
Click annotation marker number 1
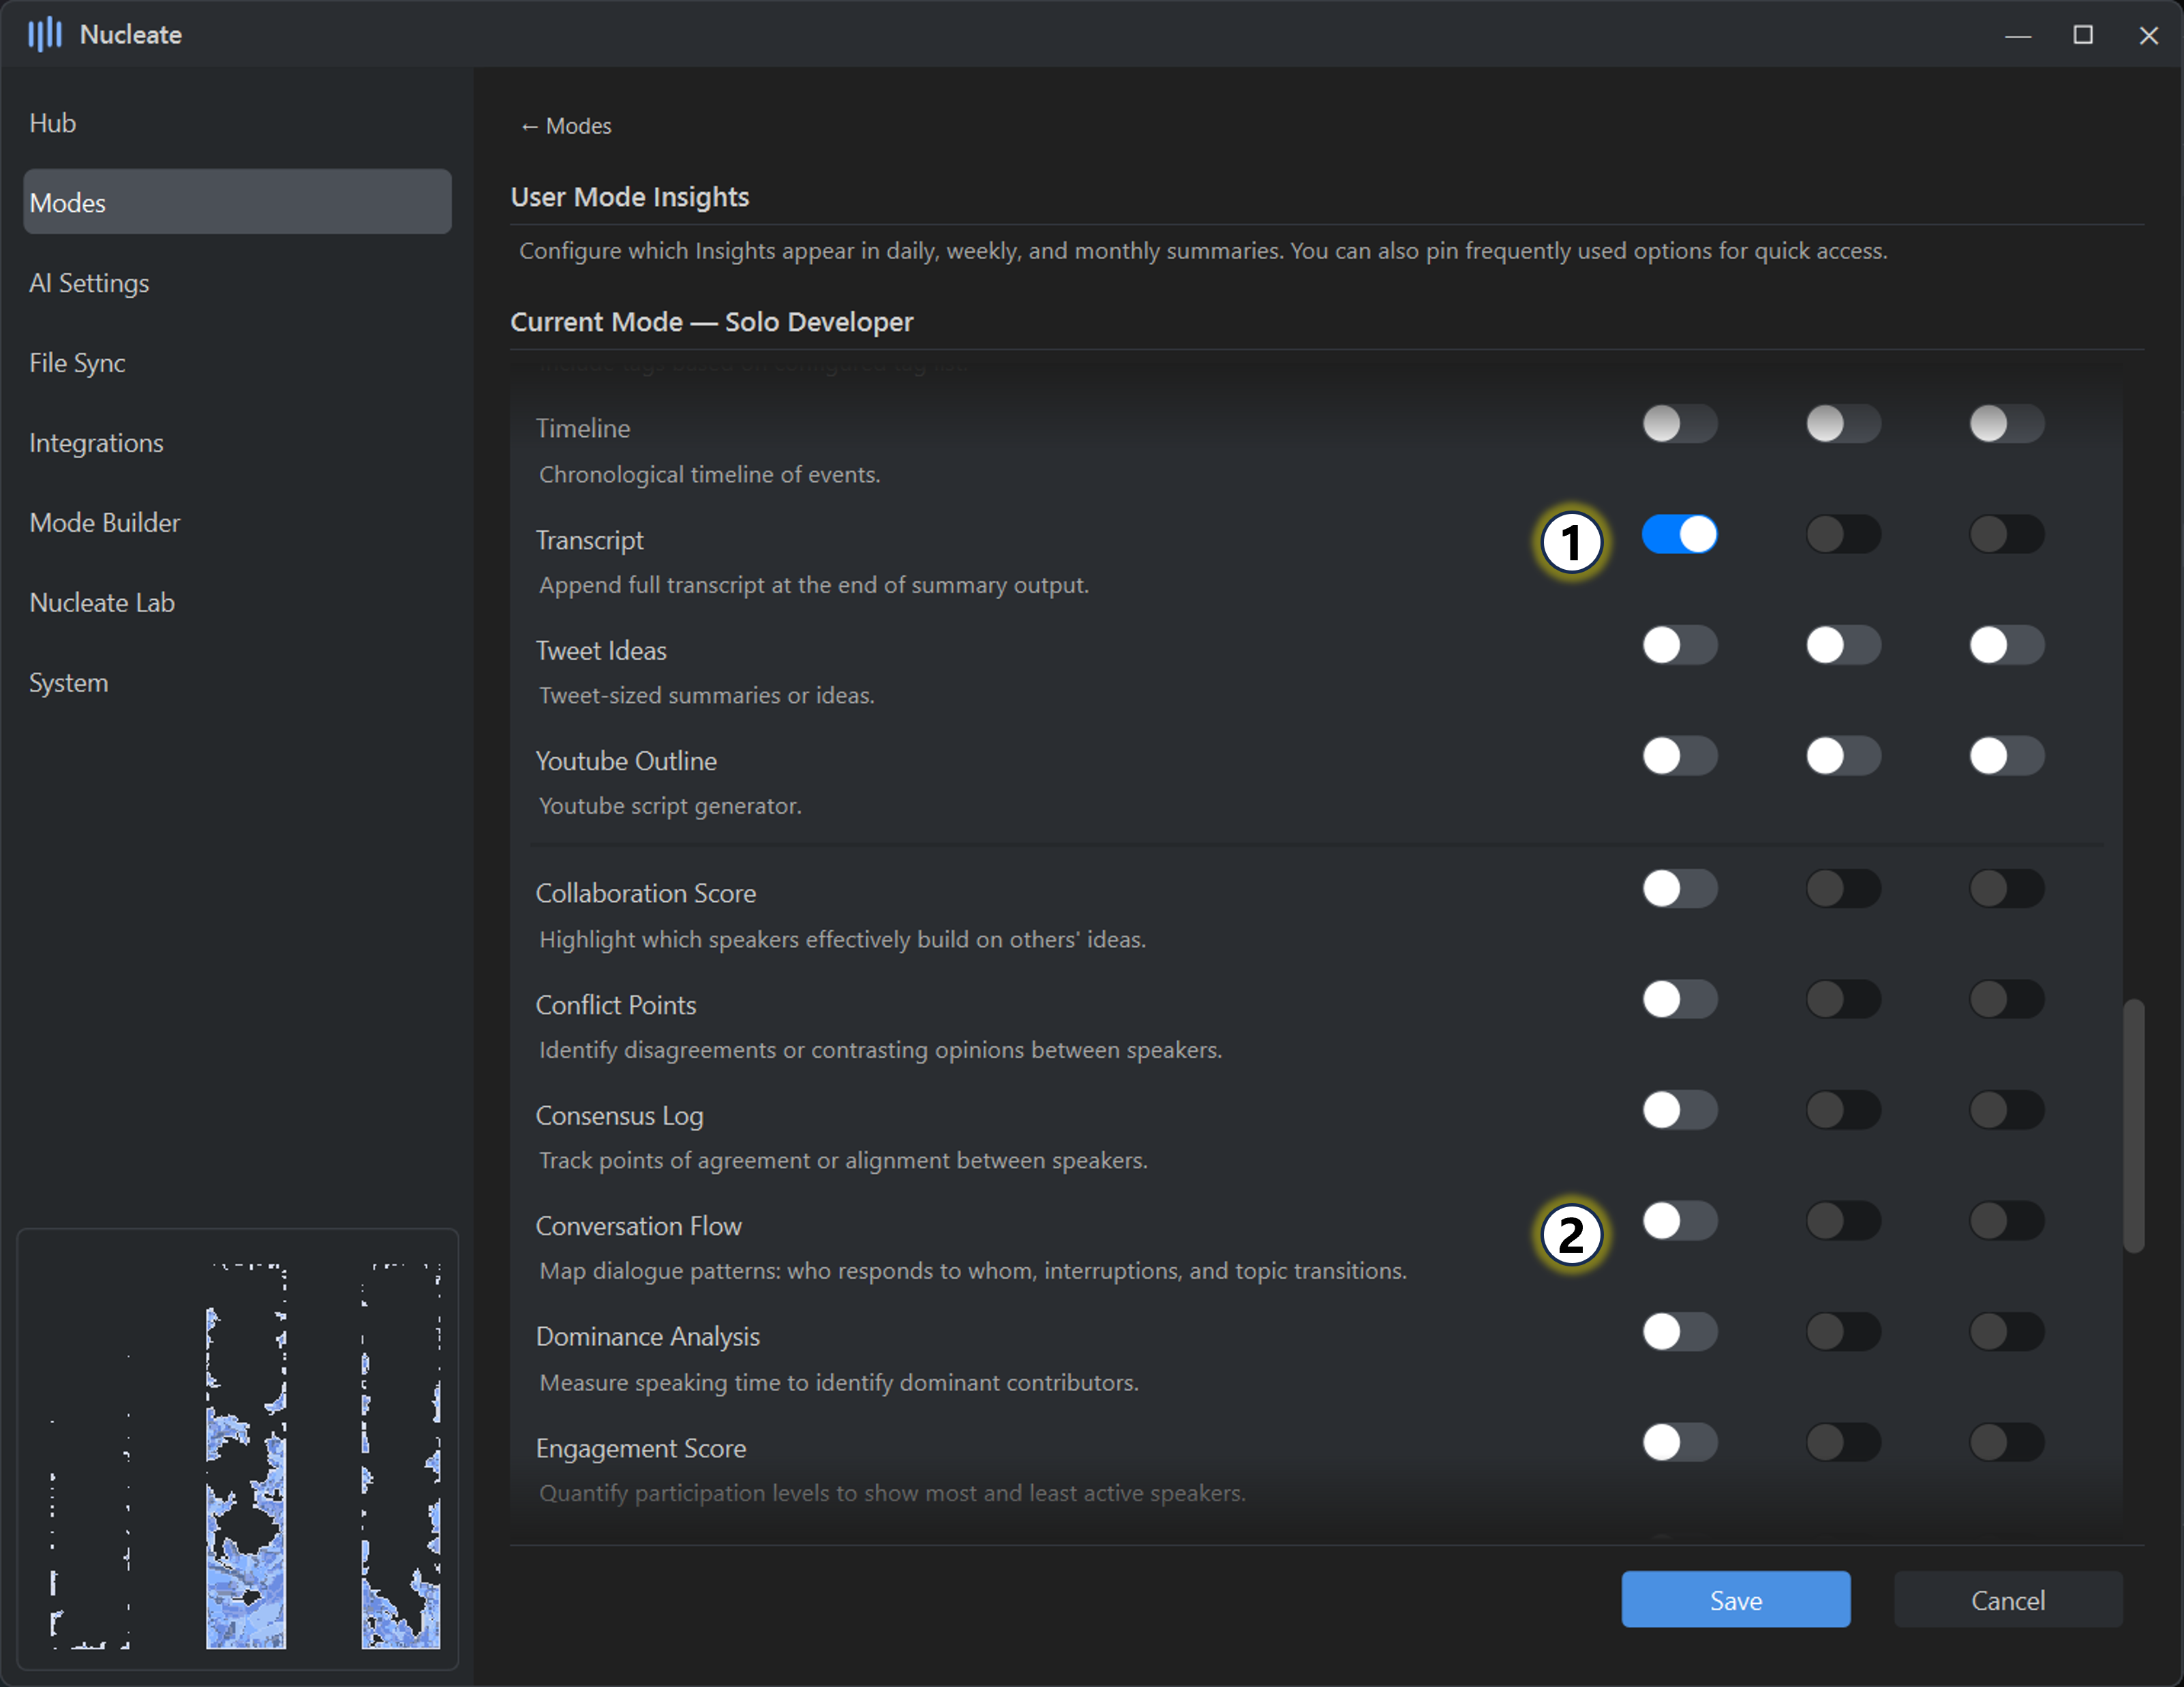[x=1571, y=543]
